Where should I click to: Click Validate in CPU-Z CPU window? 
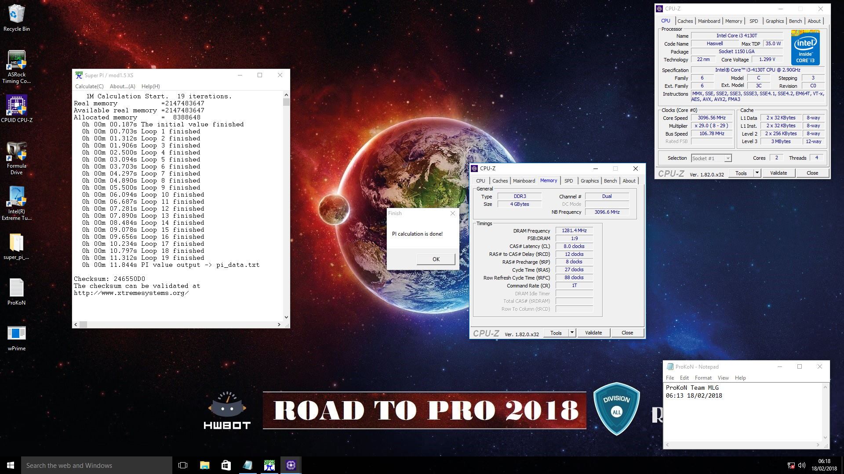click(x=779, y=173)
